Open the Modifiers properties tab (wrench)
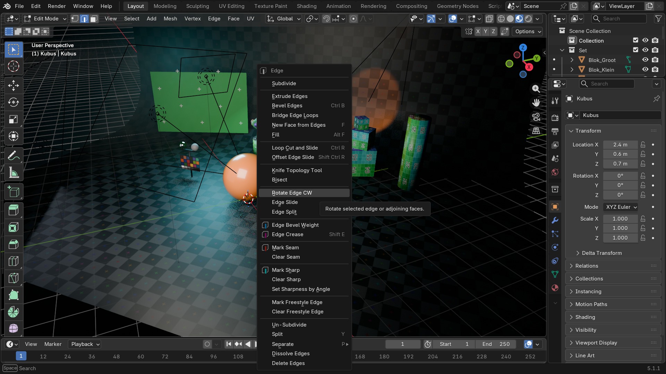666x374 pixels. (x=555, y=220)
